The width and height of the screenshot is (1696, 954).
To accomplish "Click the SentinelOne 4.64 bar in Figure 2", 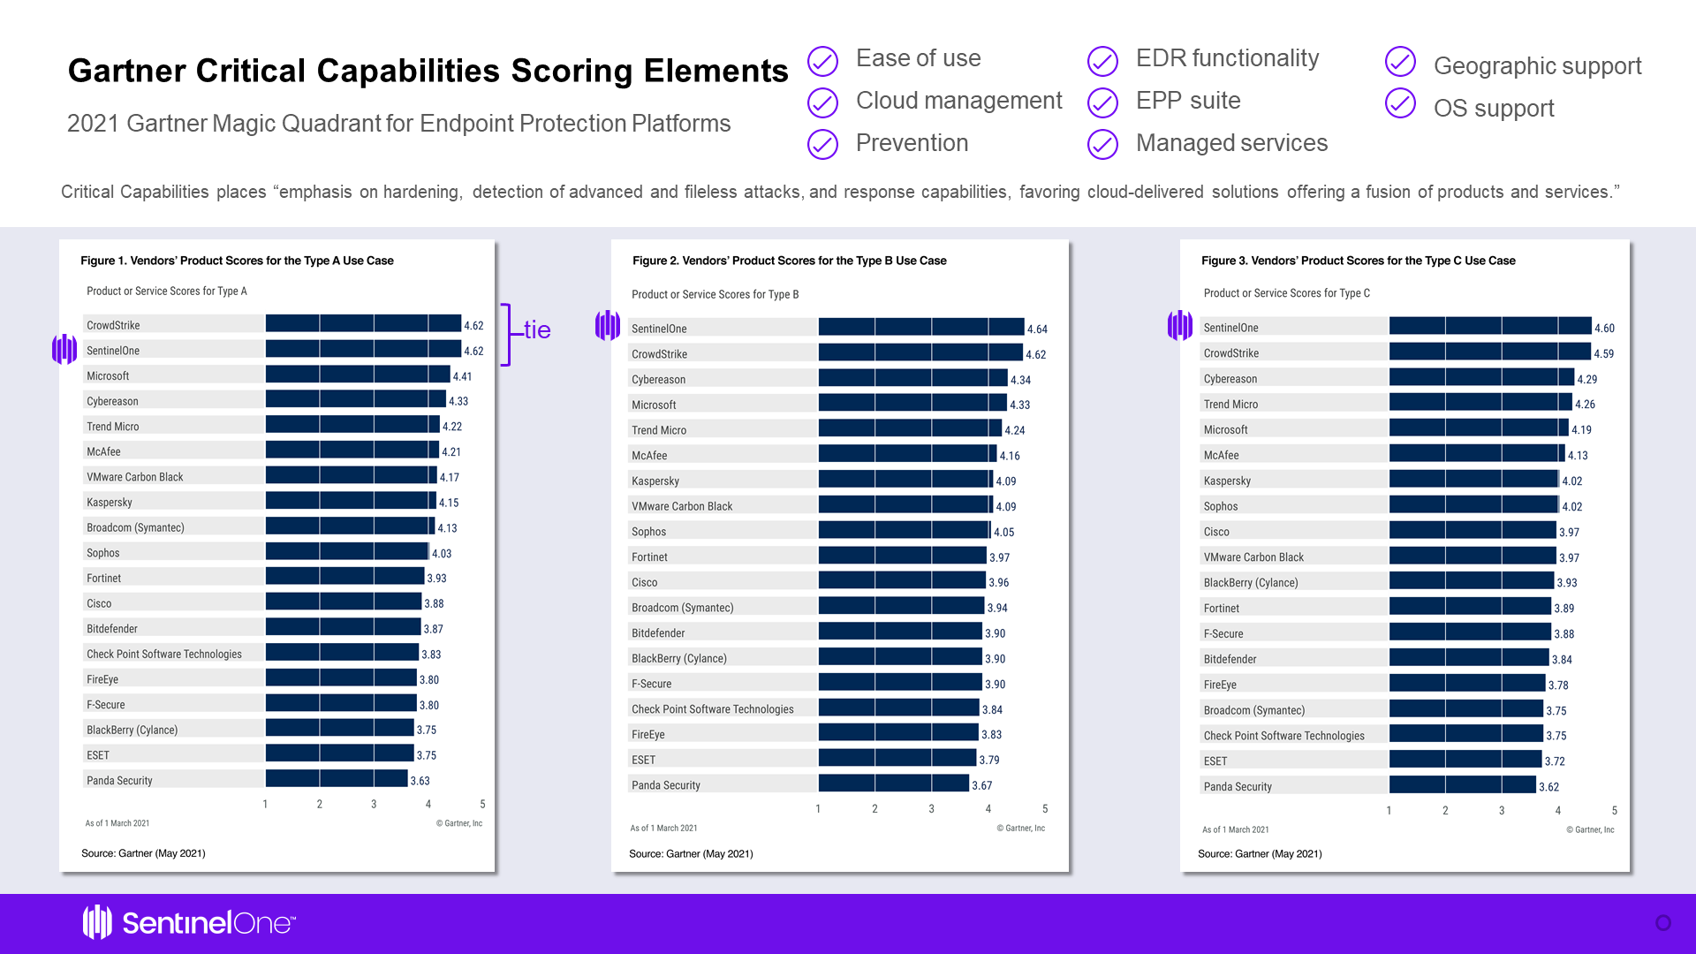I will click(920, 327).
